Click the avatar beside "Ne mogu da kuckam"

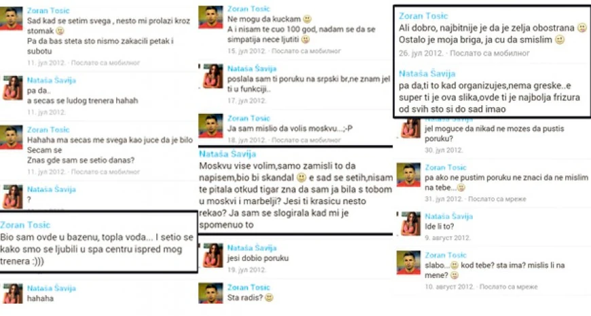click(211, 17)
